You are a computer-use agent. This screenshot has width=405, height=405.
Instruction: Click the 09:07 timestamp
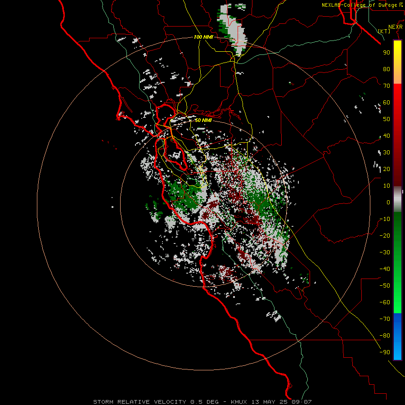point(301,402)
